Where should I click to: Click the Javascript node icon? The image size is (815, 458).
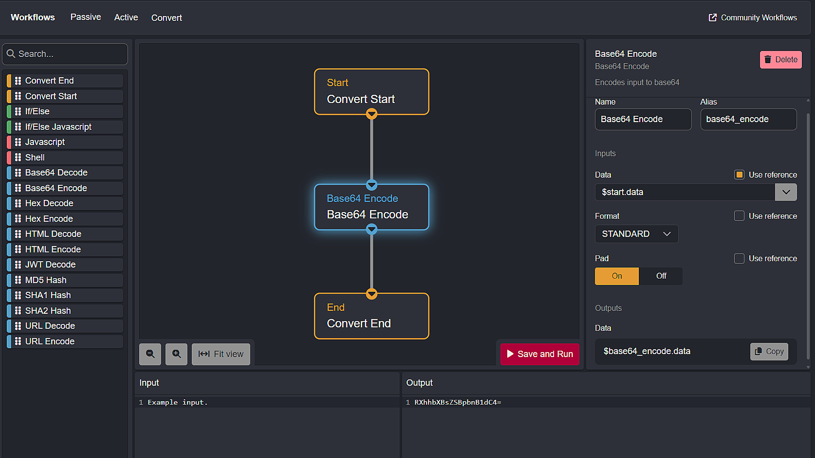(18, 142)
